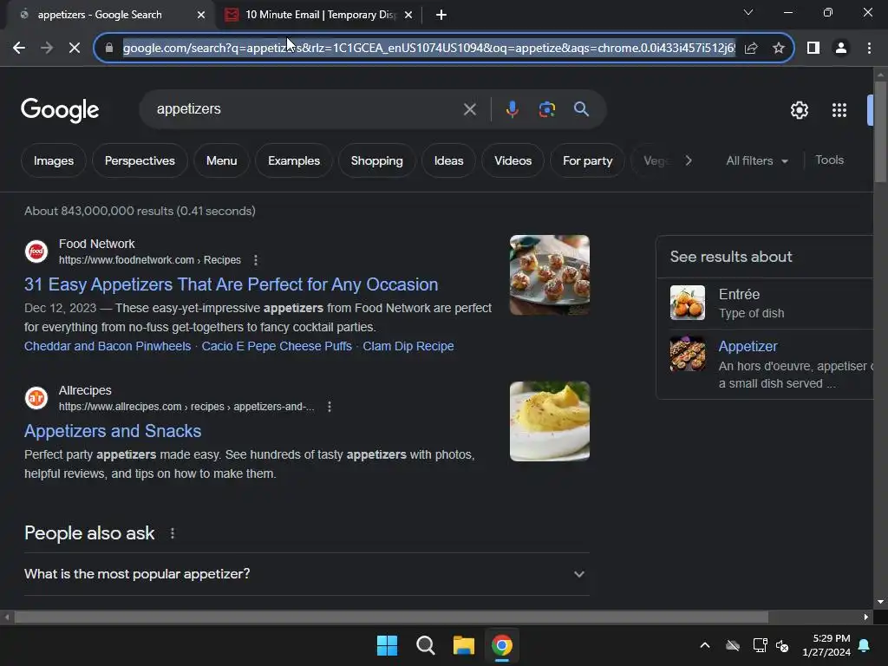
Task: Select the Menu filter chip
Action: (x=221, y=160)
